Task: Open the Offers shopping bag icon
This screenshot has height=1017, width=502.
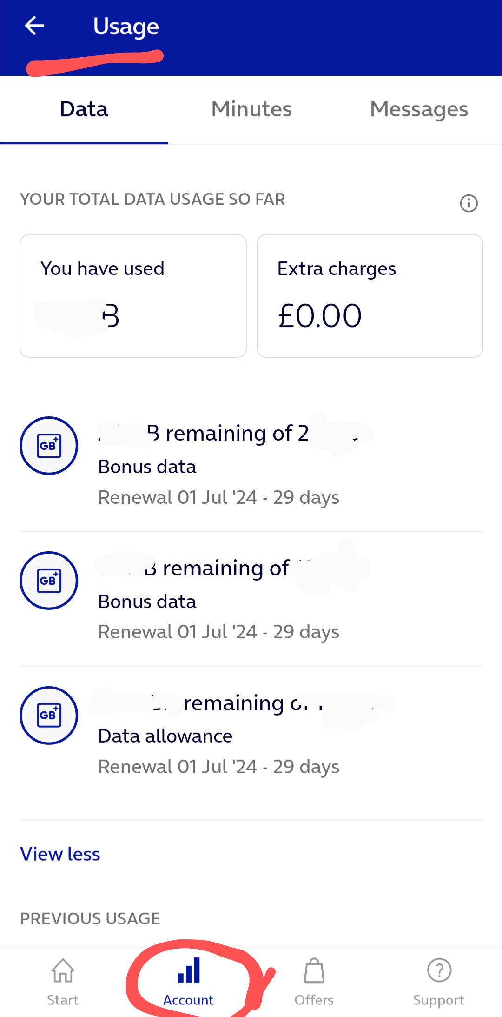Action: click(x=314, y=971)
